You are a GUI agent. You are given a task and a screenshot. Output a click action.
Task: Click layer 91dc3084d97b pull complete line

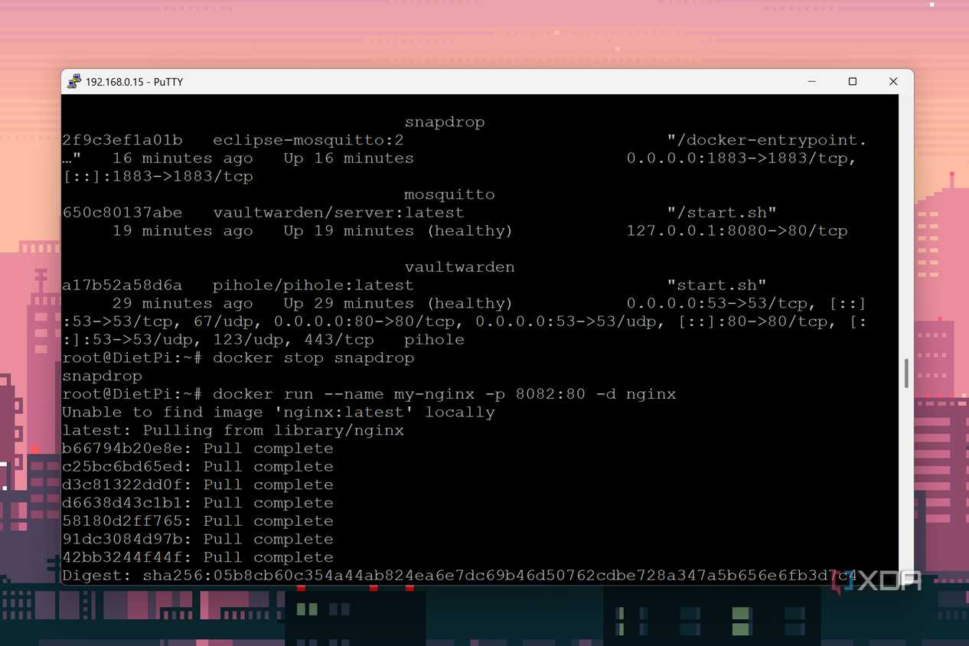point(197,540)
